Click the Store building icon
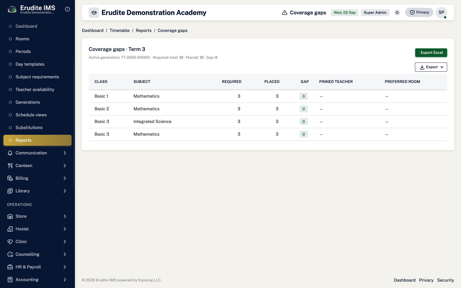The image size is (461, 288). [x=10, y=216]
